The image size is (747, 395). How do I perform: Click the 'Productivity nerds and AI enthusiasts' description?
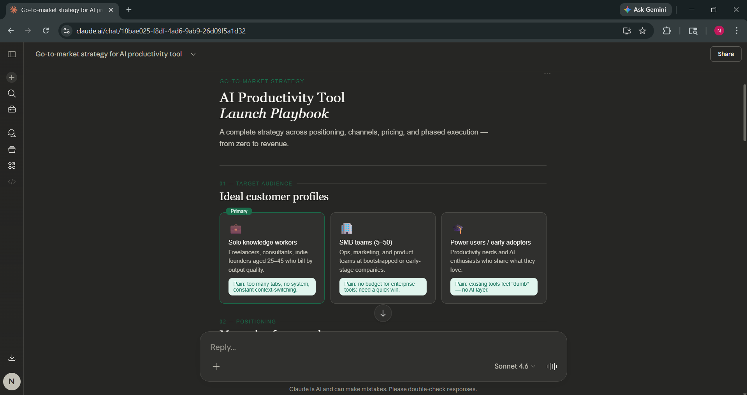[x=492, y=261]
